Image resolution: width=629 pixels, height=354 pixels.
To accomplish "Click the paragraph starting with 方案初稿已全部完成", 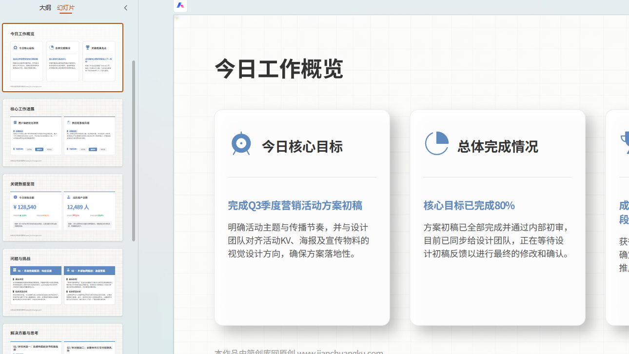I will [496, 240].
